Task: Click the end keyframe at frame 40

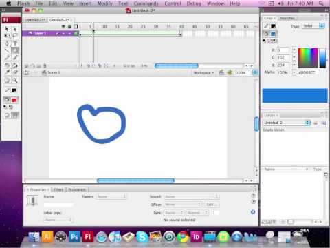Action: tap(181, 34)
